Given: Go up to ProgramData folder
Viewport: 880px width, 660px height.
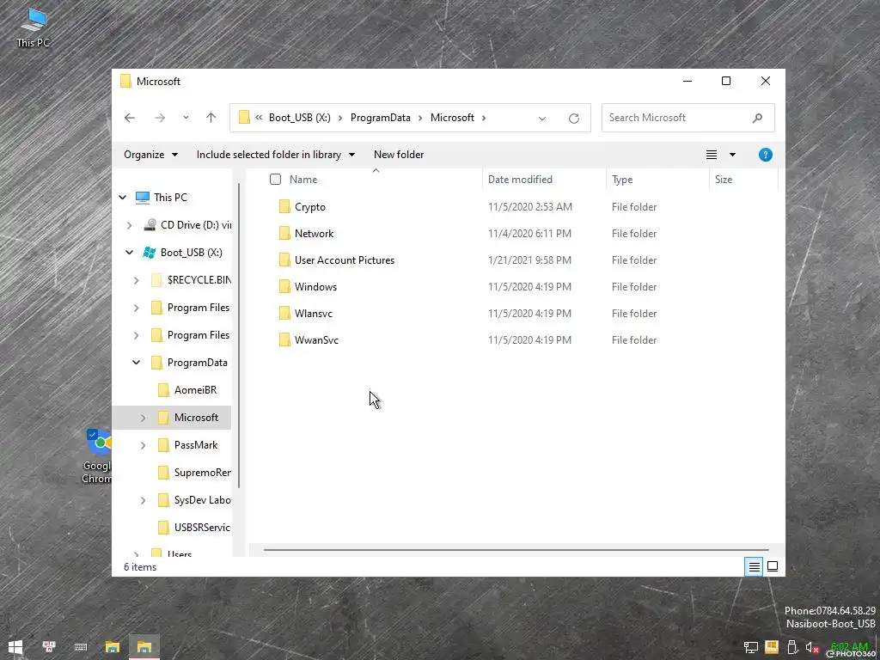Looking at the screenshot, I should tap(211, 118).
